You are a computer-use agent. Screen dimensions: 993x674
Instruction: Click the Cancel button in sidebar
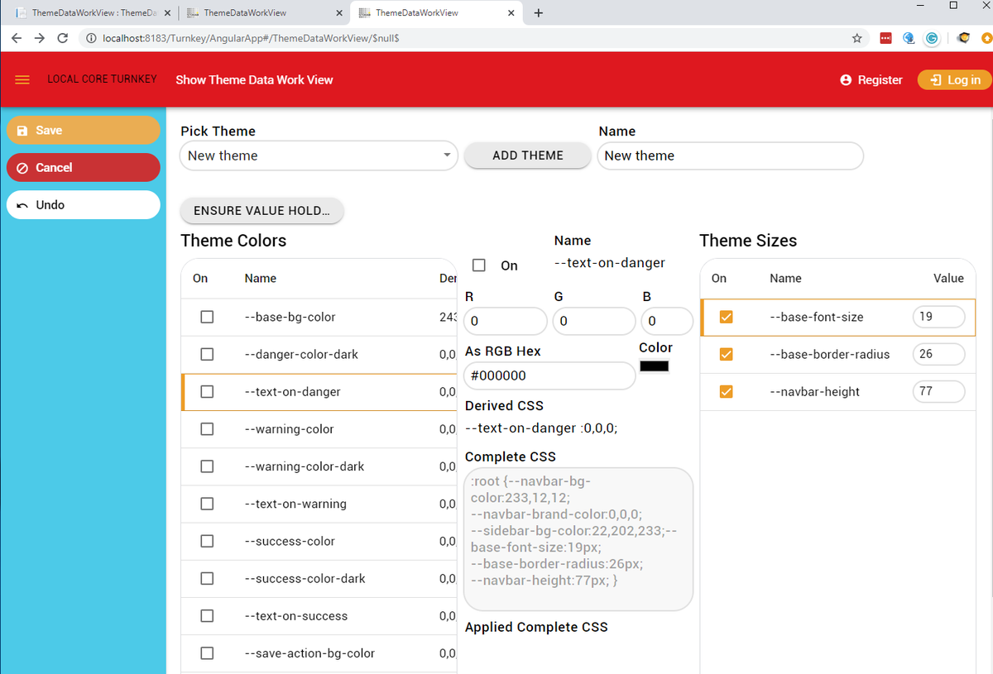pos(83,168)
